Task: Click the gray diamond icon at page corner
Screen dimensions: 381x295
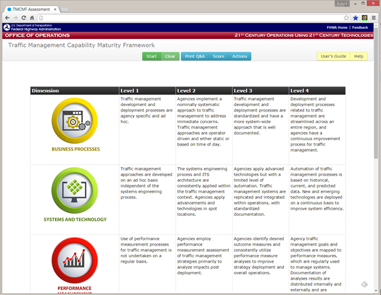Action: point(365,284)
